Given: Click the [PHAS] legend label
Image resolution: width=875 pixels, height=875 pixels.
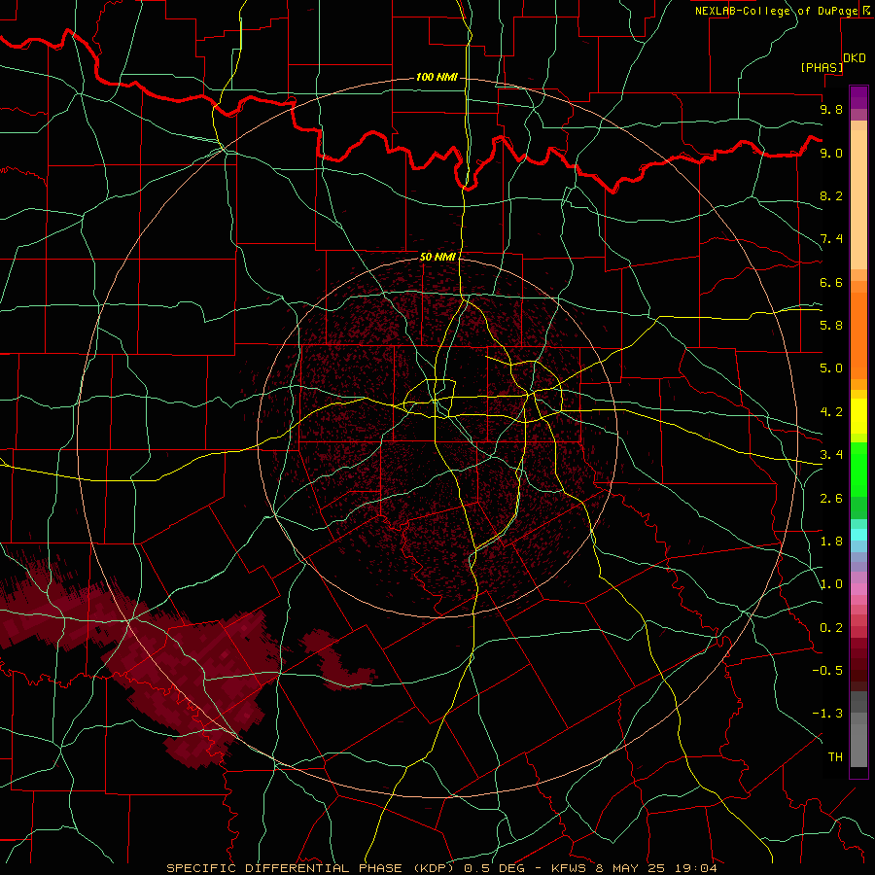Looking at the screenshot, I should (x=822, y=67).
